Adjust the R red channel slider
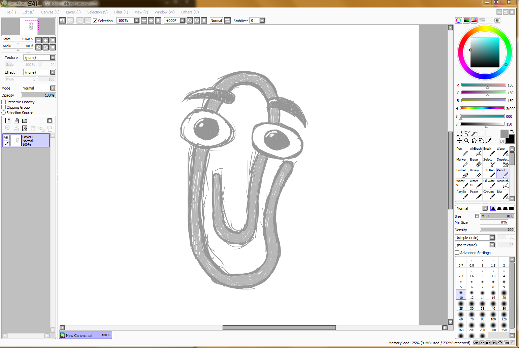The width and height of the screenshot is (519, 348). (484, 85)
